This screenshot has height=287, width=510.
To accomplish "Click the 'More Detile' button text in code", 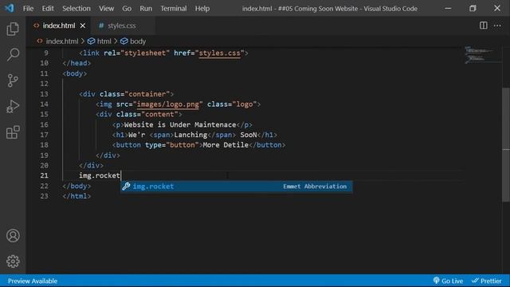I will tap(226, 145).
